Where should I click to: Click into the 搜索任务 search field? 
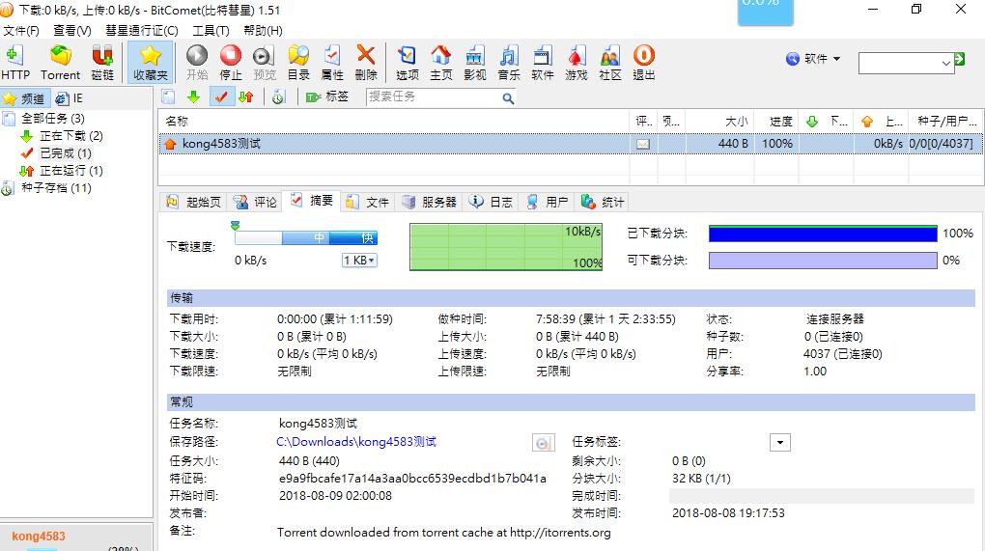pyautogui.click(x=434, y=96)
